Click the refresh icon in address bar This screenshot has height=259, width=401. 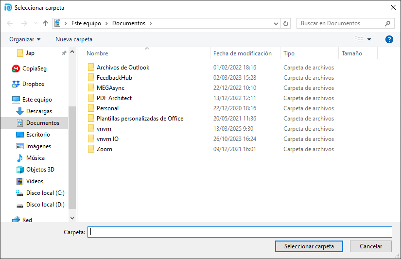pos(286,23)
